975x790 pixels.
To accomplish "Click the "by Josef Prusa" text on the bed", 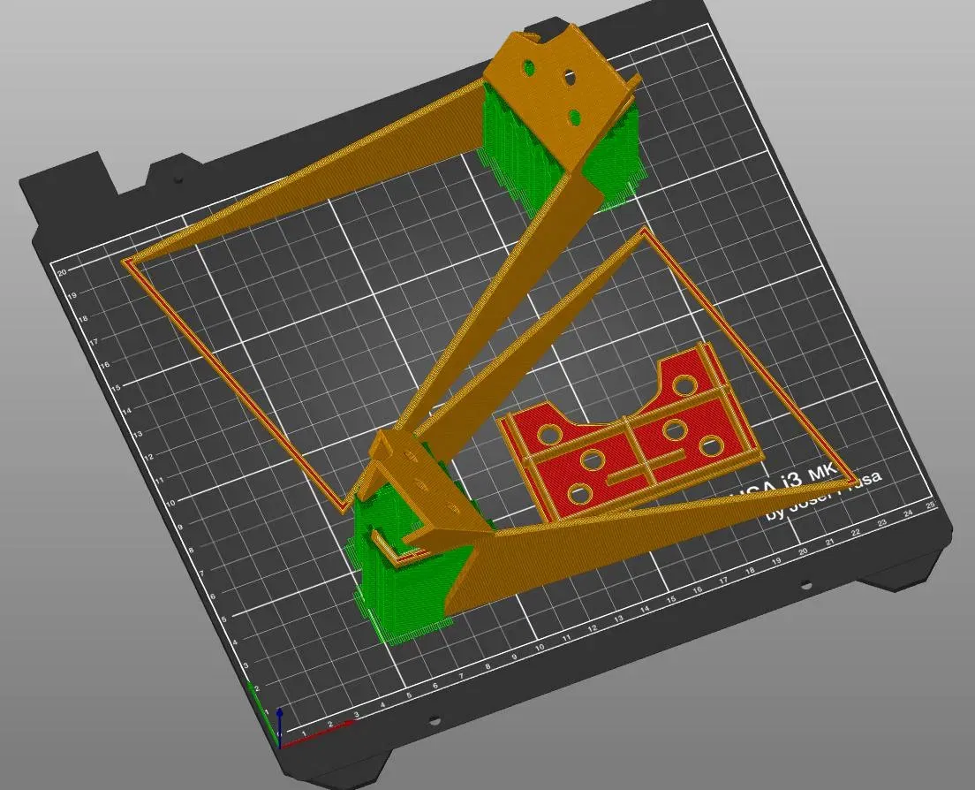I will (x=824, y=496).
